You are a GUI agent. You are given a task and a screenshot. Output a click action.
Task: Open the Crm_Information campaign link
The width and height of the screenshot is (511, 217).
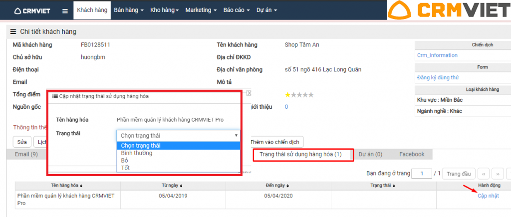point(437,55)
